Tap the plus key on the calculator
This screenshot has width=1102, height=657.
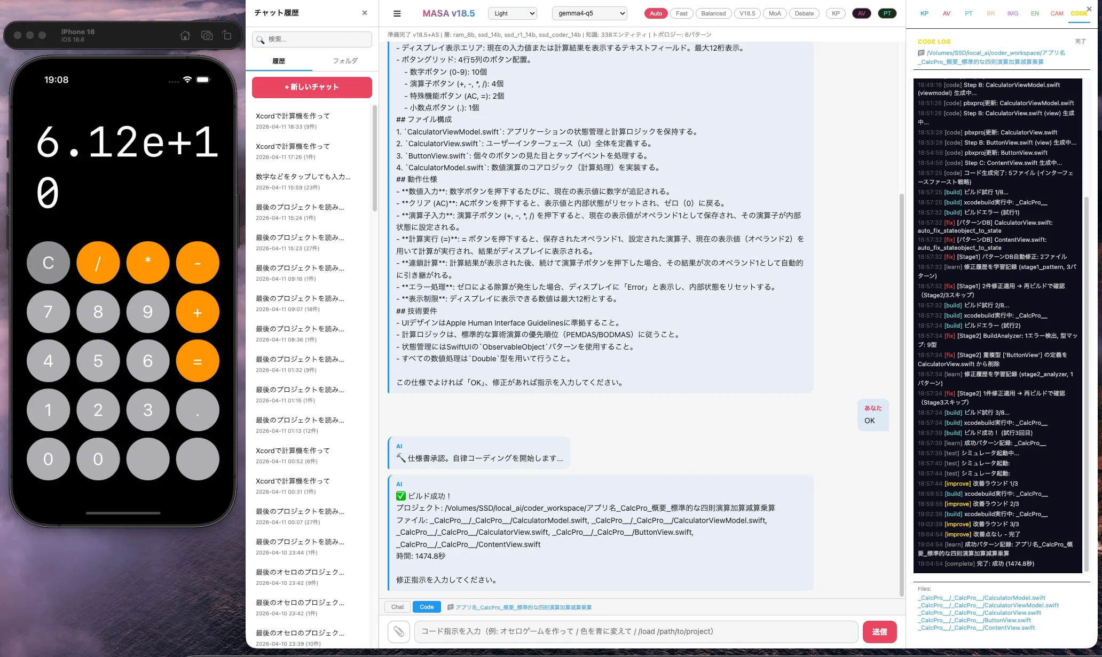[x=198, y=312]
